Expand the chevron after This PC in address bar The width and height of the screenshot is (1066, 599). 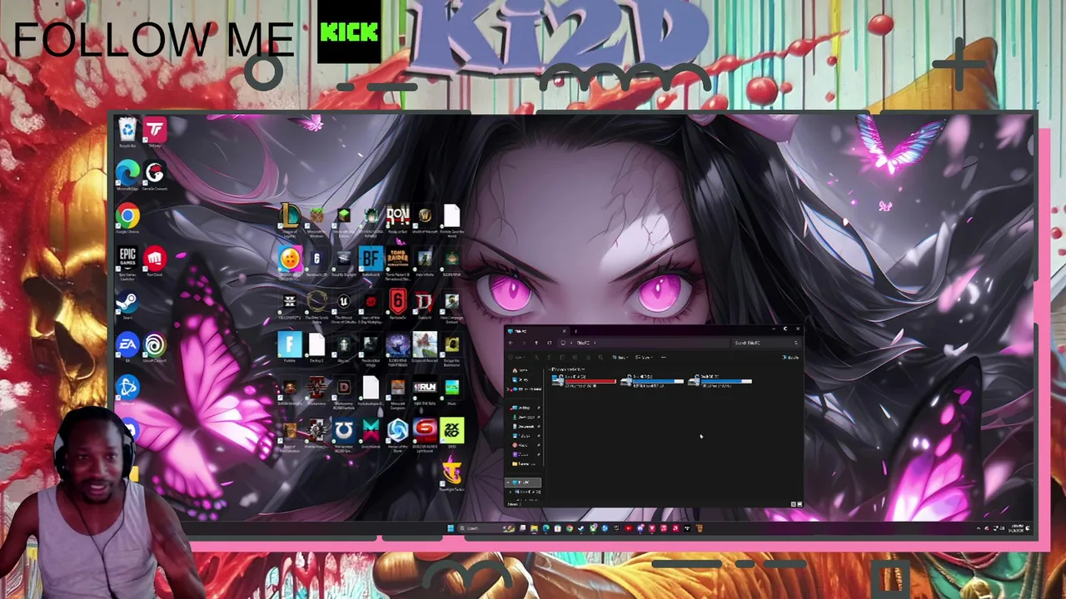tap(594, 343)
